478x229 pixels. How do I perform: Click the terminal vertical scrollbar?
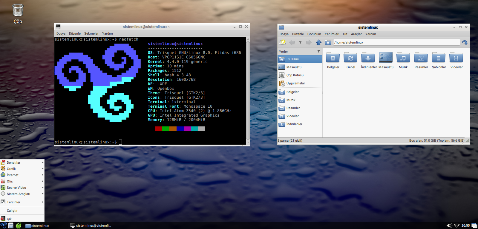pos(248,91)
